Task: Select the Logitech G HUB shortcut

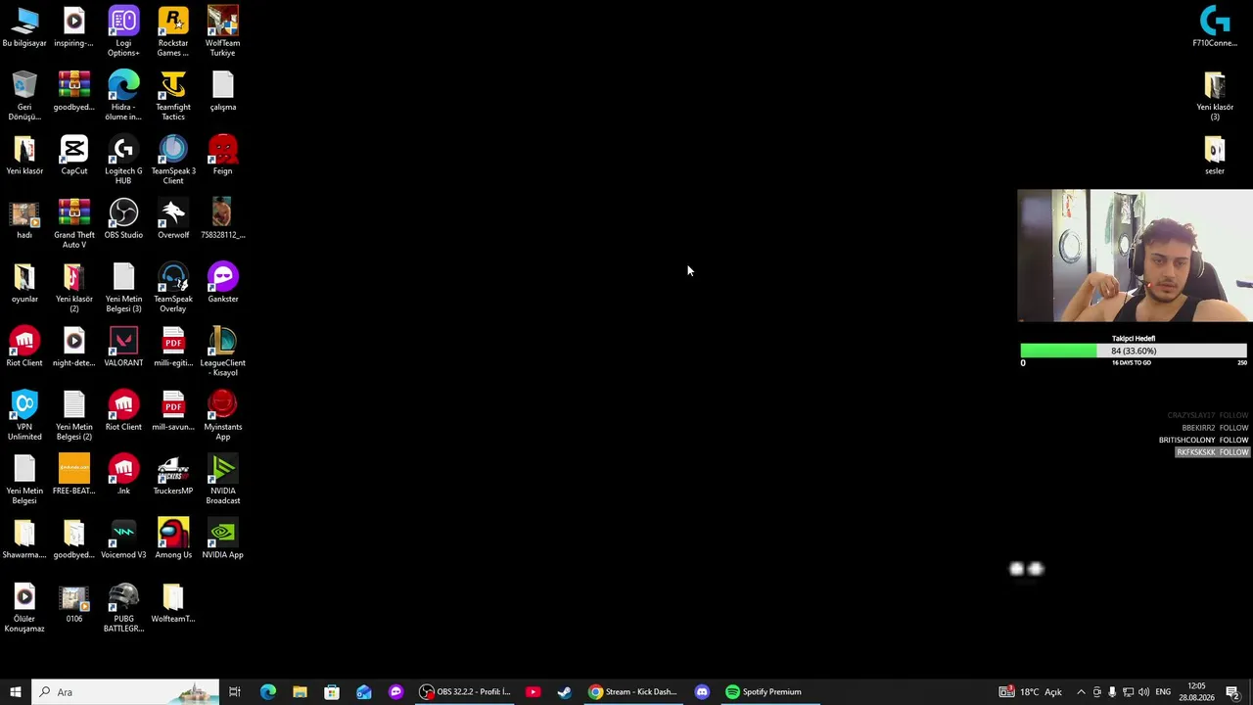Action: tap(123, 160)
